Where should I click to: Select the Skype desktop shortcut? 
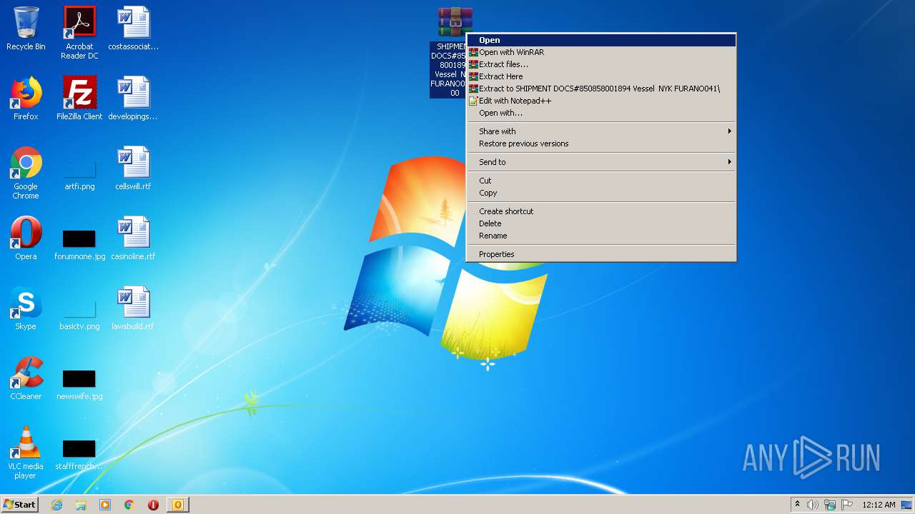tap(26, 308)
